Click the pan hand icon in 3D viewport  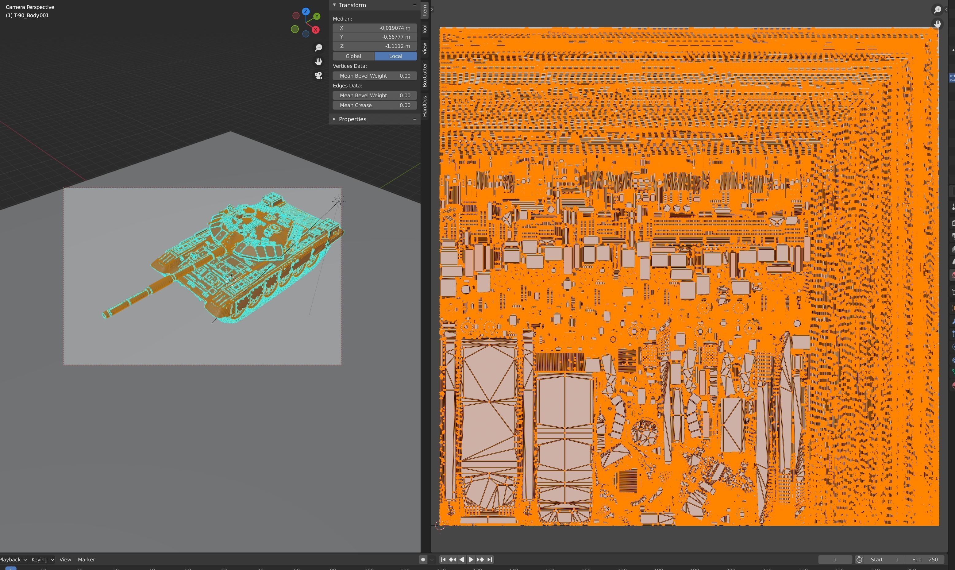tap(318, 61)
